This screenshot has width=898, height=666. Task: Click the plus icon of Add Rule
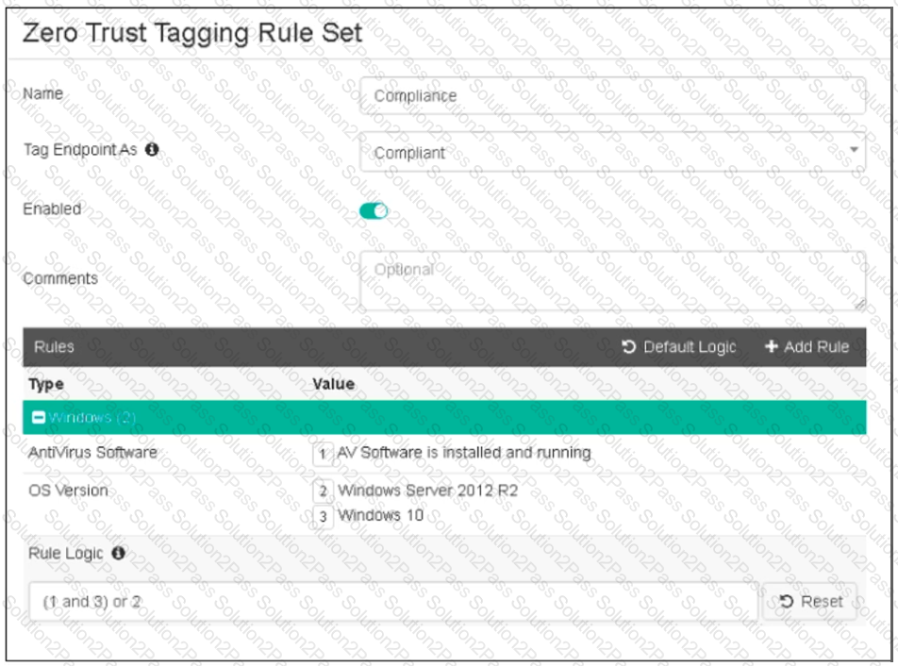click(772, 346)
